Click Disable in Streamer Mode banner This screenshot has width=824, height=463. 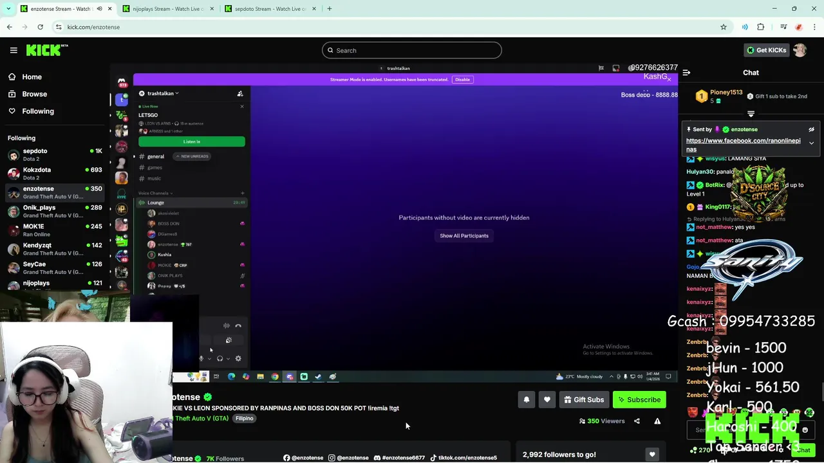462,80
